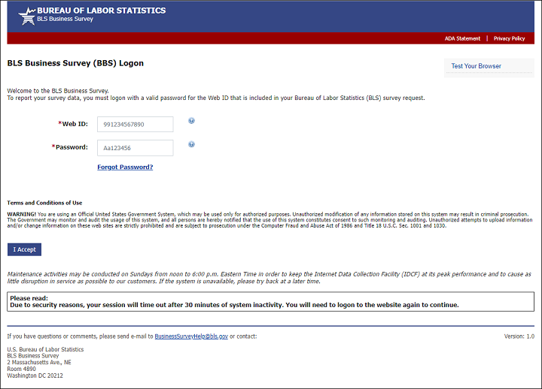The image size is (542, 389).
Task: Click the I Accept button
Action: (25, 249)
